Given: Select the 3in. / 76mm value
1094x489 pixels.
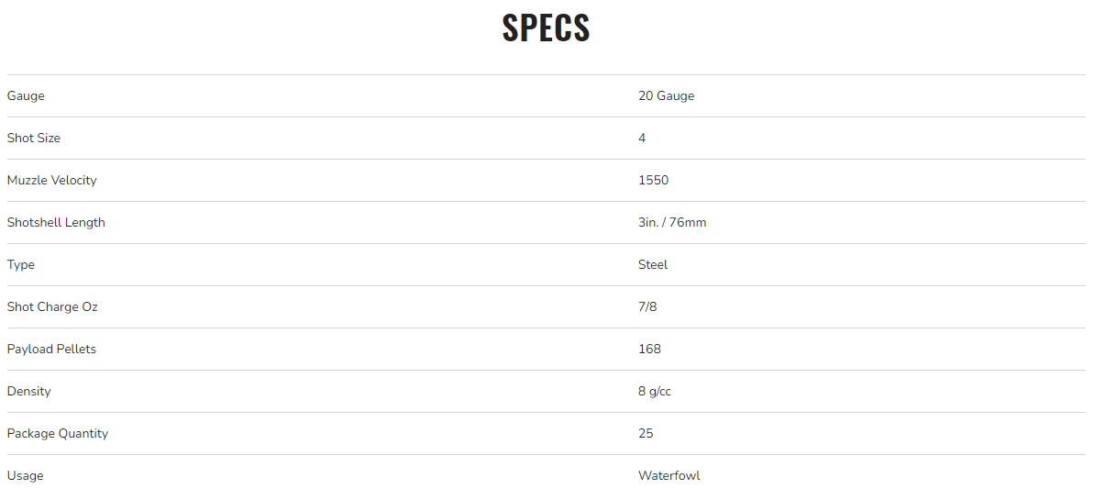Looking at the screenshot, I should point(672,223).
